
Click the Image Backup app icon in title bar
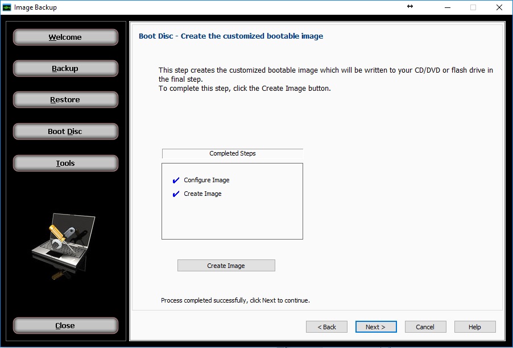pyautogui.click(x=7, y=7)
